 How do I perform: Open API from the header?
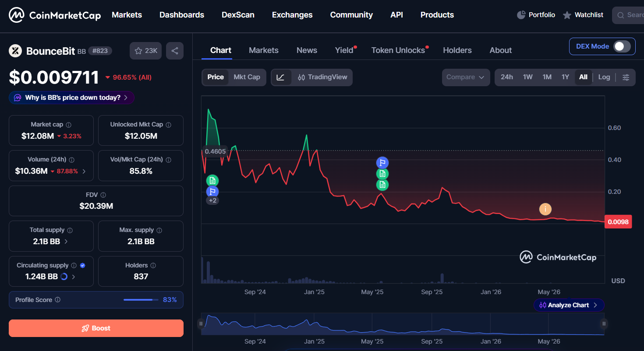[396, 15]
